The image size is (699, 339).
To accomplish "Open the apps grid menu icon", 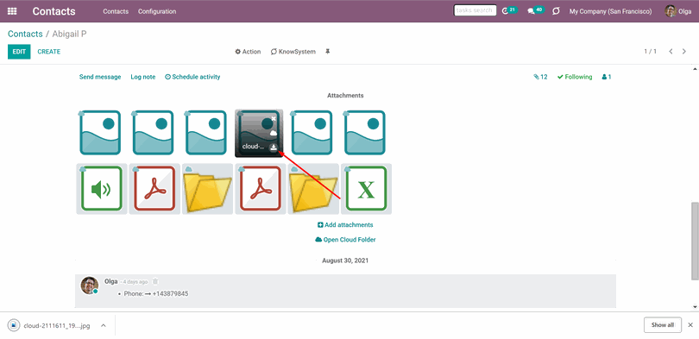I will click(12, 11).
